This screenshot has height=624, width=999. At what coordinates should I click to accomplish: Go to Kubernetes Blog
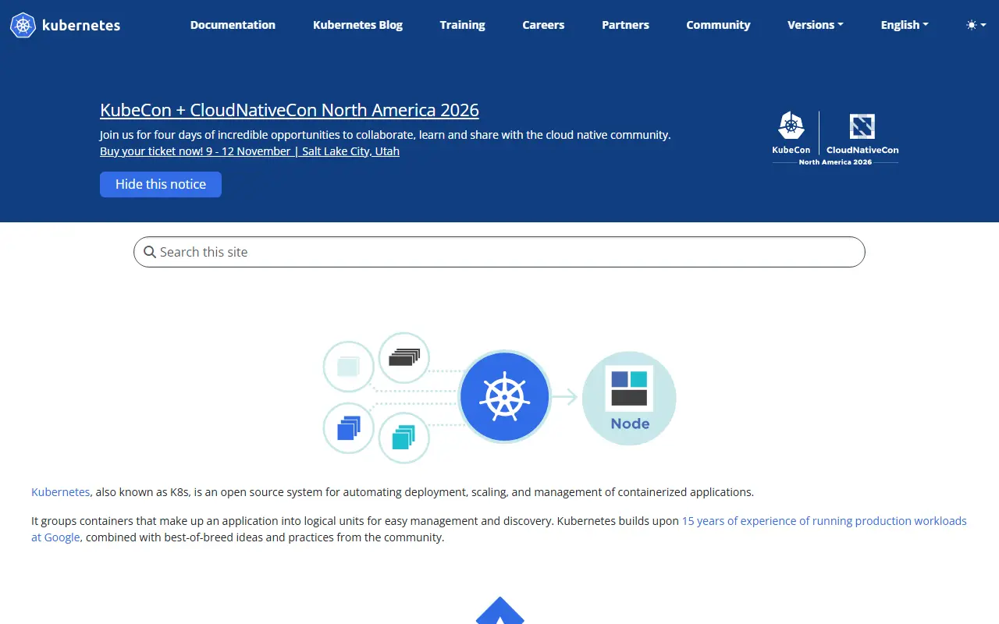point(357,25)
